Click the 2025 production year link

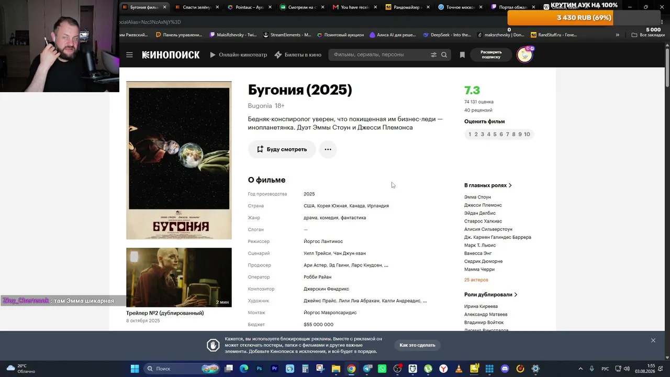pyautogui.click(x=309, y=194)
